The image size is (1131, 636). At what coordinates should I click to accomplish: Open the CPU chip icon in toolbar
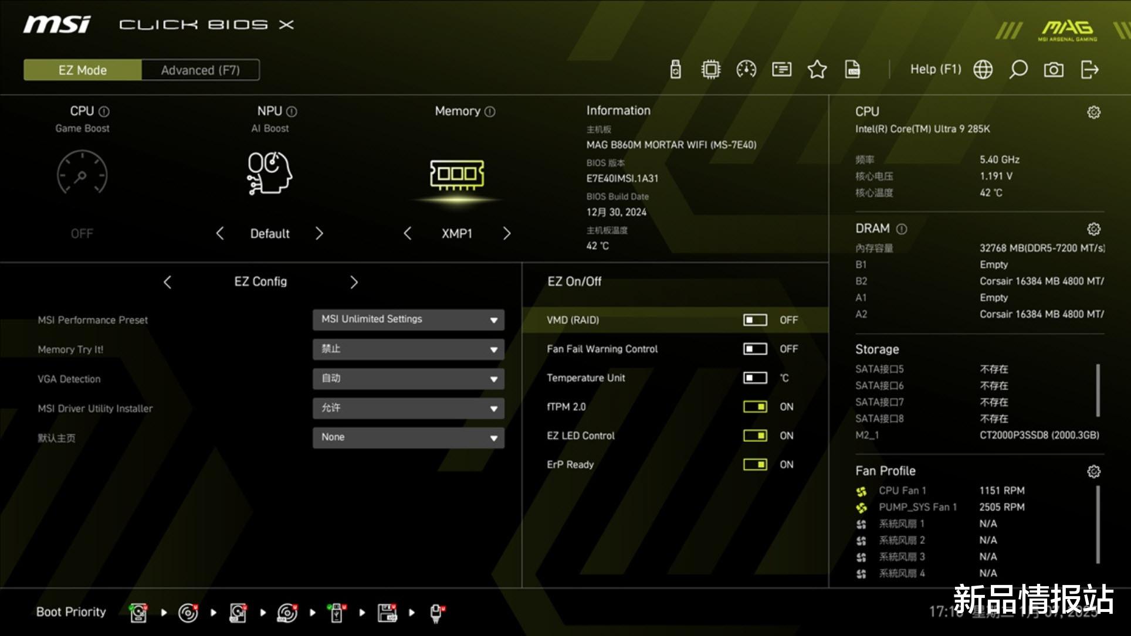(x=710, y=70)
